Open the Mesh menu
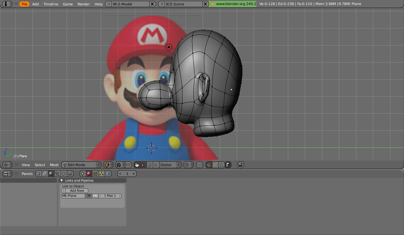The height and width of the screenshot is (235, 404). [x=54, y=165]
